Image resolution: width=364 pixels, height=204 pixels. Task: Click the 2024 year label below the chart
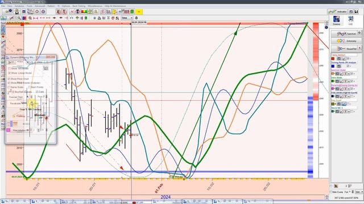[166, 197]
